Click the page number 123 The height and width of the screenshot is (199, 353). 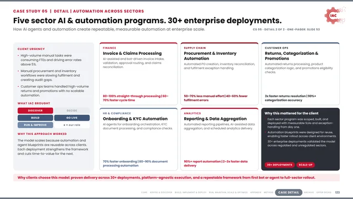337,192
